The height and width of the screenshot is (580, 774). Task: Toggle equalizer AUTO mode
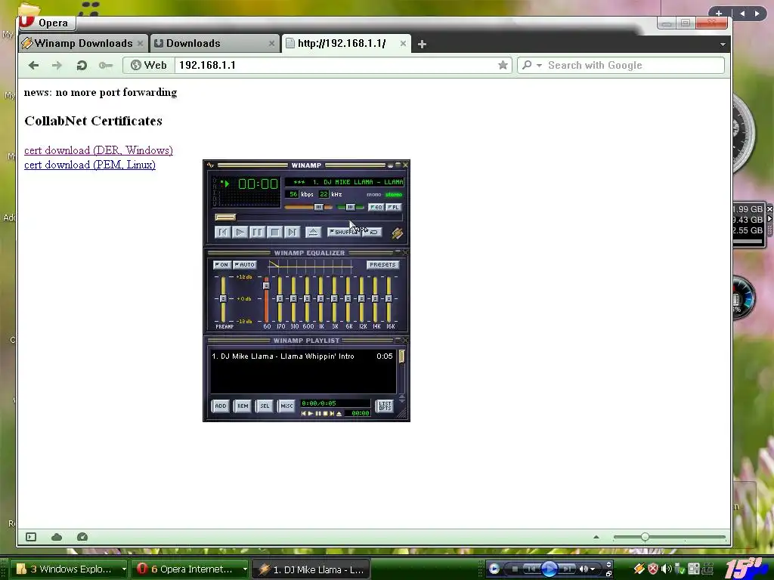tap(245, 265)
